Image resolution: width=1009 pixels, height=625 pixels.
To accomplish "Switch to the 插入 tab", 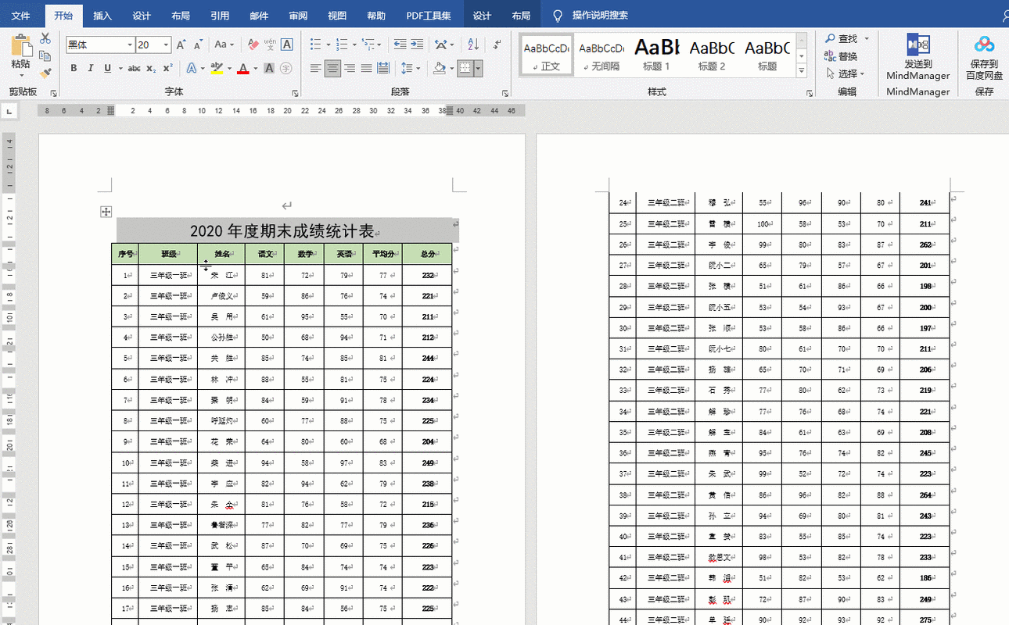I will point(102,16).
